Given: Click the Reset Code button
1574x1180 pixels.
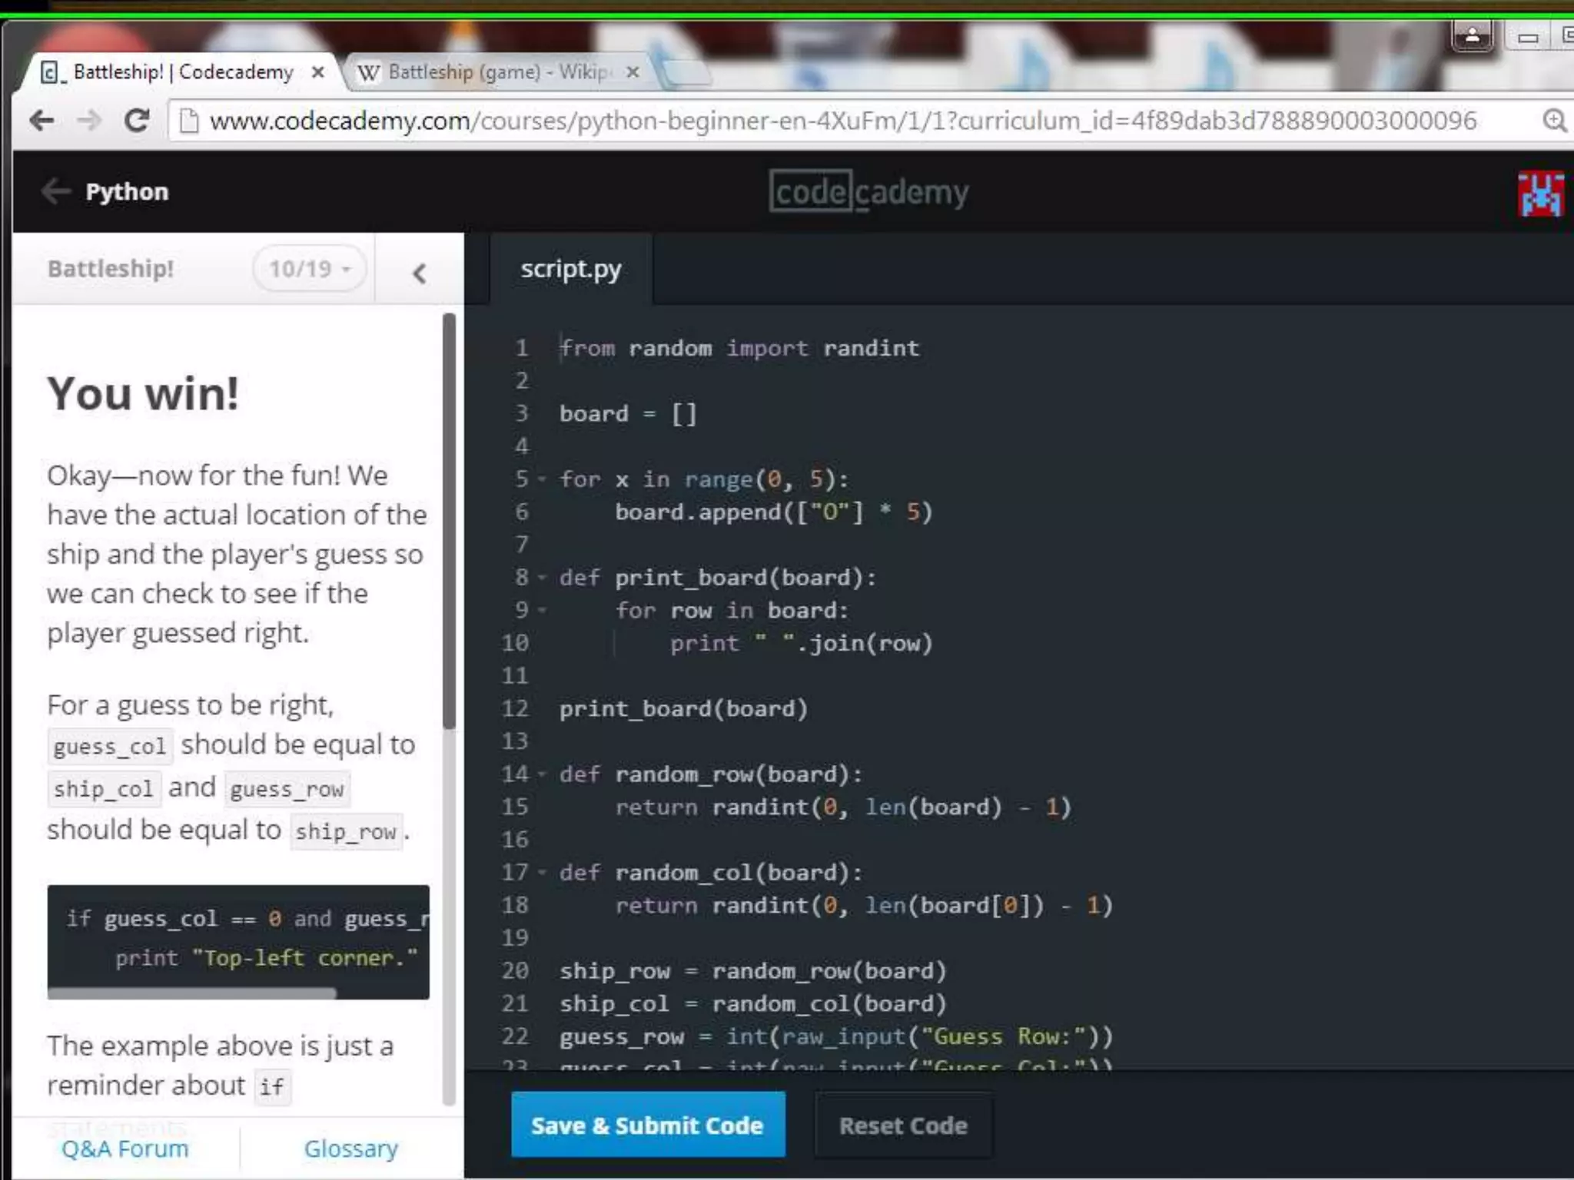Looking at the screenshot, I should click(903, 1125).
